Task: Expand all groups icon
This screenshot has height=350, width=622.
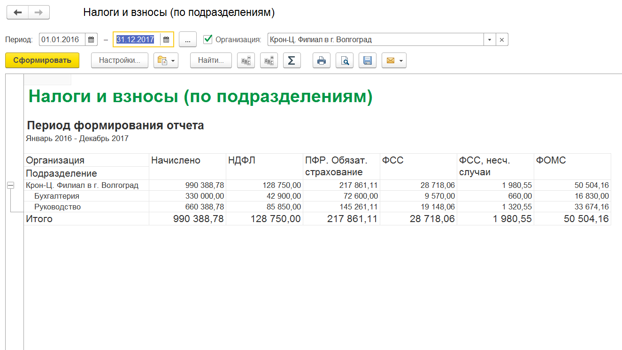Action: 269,60
